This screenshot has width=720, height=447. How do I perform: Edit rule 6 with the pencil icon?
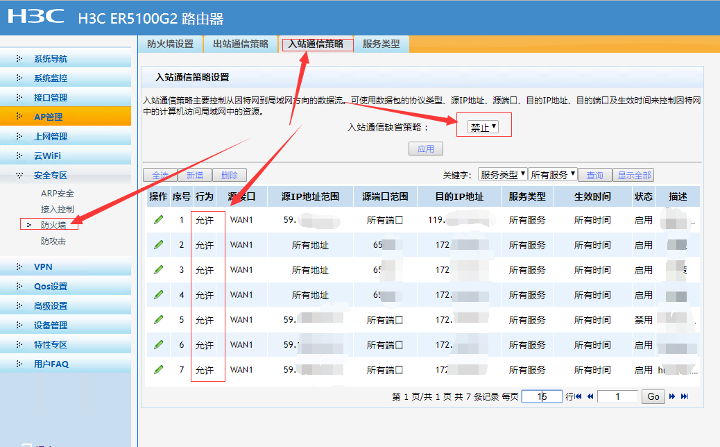click(158, 344)
